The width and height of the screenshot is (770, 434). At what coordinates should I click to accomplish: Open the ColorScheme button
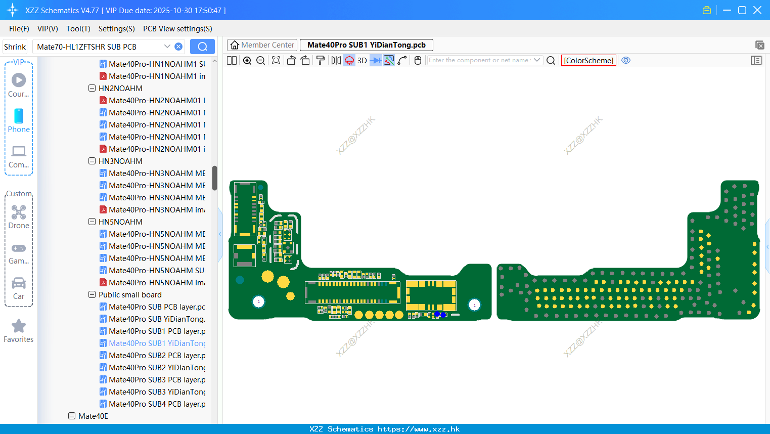(588, 60)
